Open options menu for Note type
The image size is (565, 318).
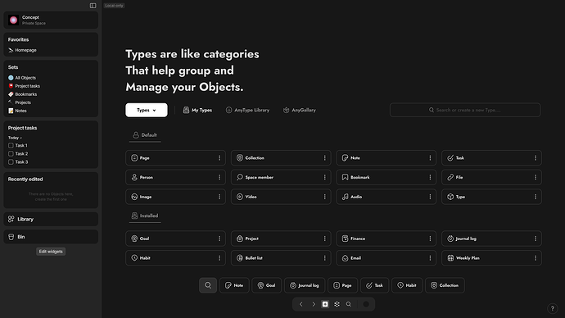(x=430, y=158)
